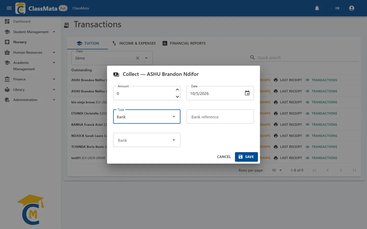Open the hamburger navigation menu
This screenshot has height=229, width=367.
pyautogui.click(x=9, y=8)
